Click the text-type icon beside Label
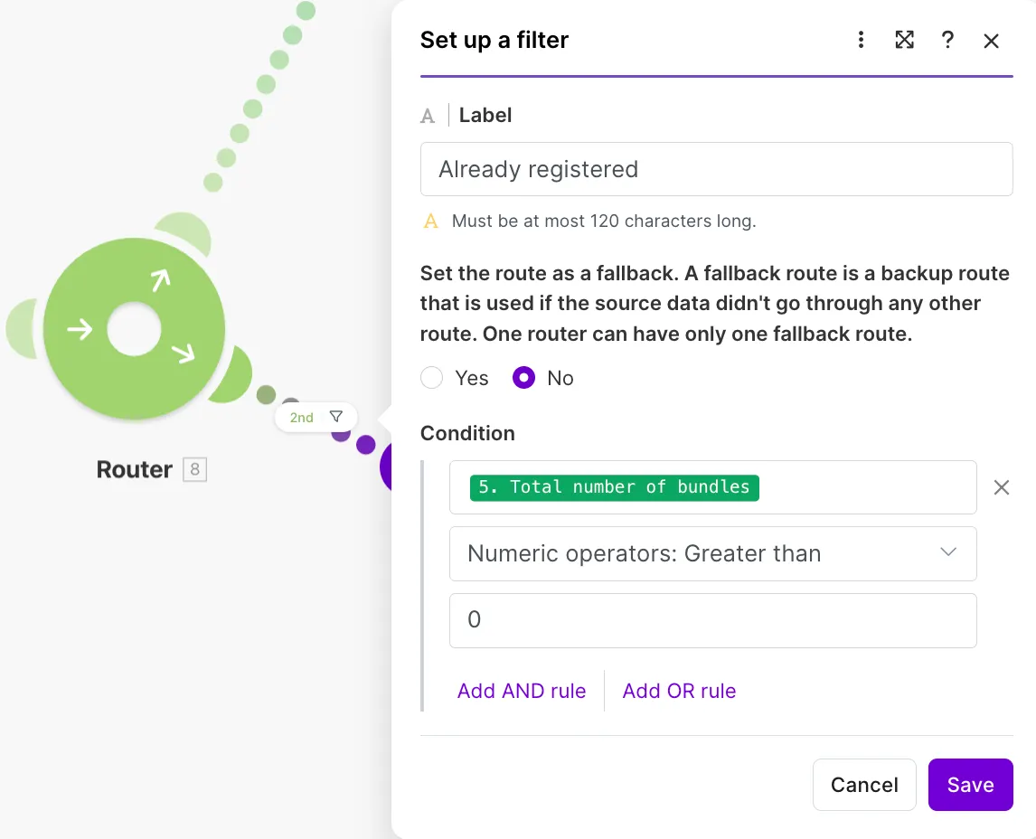1036x839 pixels. click(429, 117)
